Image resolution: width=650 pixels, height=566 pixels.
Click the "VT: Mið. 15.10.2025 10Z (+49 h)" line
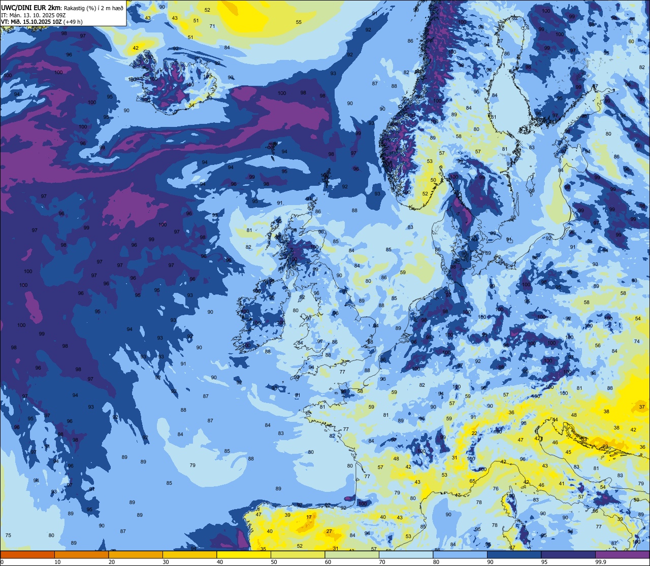point(42,22)
